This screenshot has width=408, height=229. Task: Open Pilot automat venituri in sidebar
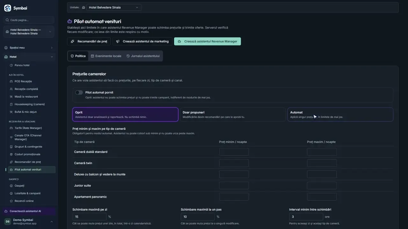[31, 170]
